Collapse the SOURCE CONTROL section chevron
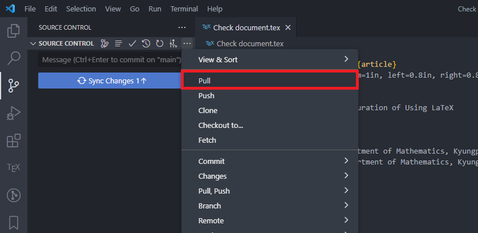This screenshot has width=478, height=233. (x=33, y=43)
